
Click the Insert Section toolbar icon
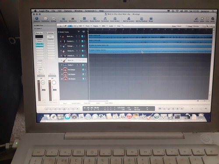(x=115, y=18)
